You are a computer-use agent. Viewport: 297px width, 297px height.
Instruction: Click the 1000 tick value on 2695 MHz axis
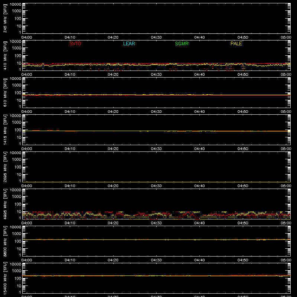pos(17,160)
